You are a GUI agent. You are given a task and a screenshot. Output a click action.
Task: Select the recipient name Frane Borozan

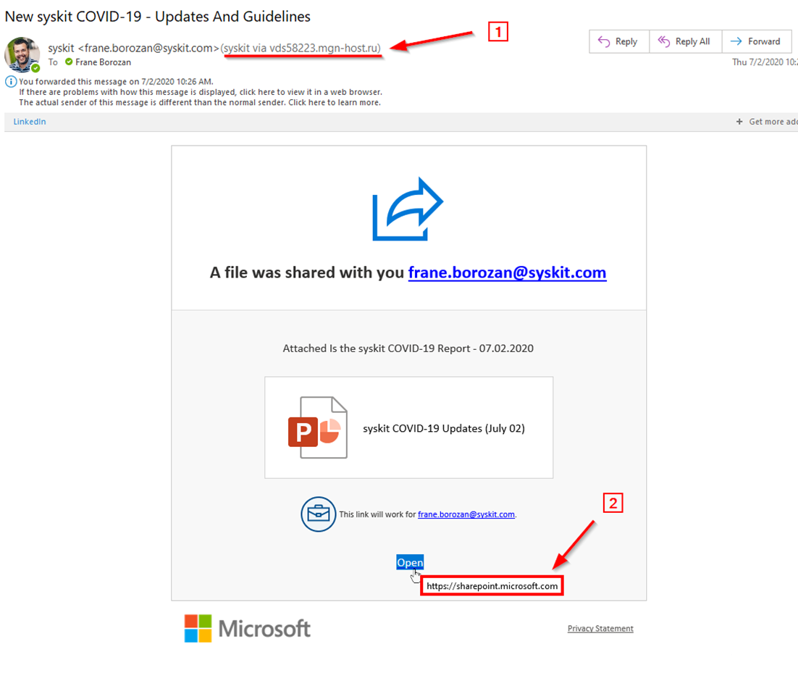pos(104,62)
